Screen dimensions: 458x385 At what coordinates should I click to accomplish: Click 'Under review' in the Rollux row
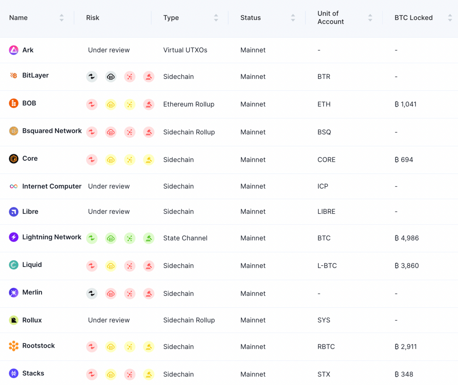[x=109, y=320]
